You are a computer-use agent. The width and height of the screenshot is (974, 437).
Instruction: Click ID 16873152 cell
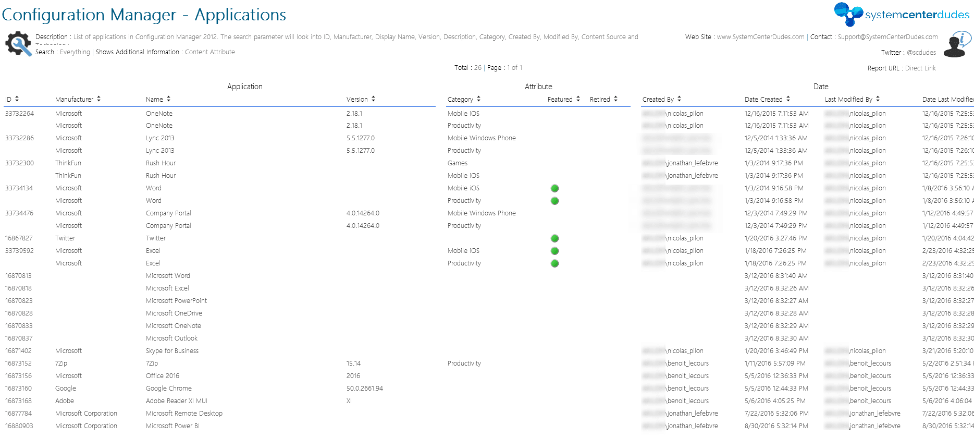[19, 363]
